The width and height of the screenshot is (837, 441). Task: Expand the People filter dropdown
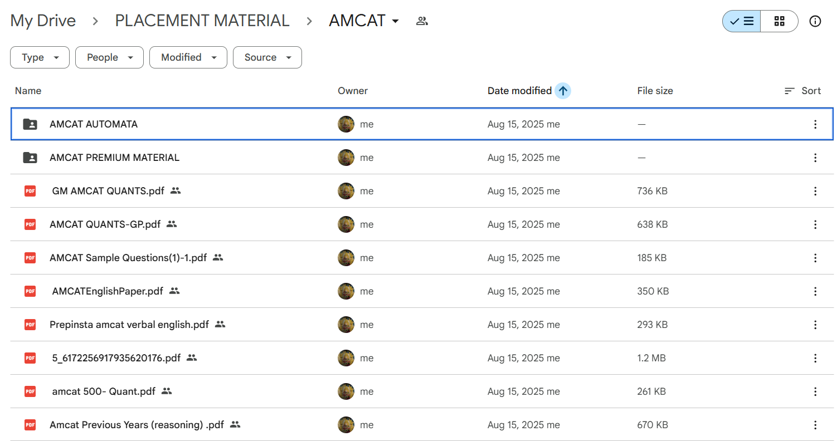tap(109, 57)
